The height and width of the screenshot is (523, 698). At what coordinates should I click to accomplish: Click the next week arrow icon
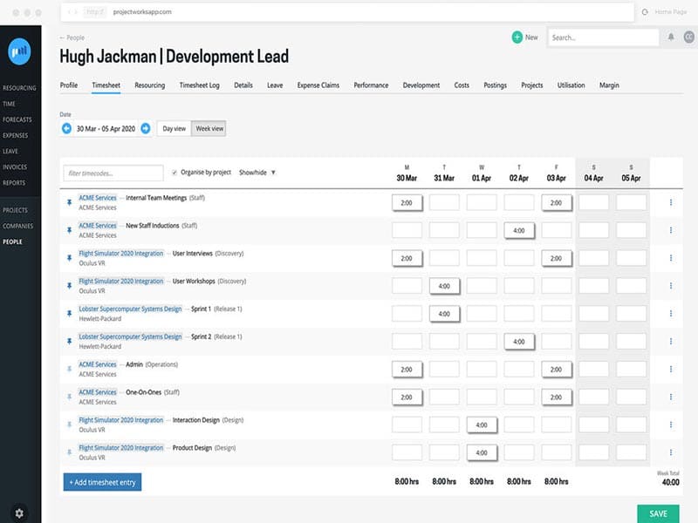[x=146, y=128]
